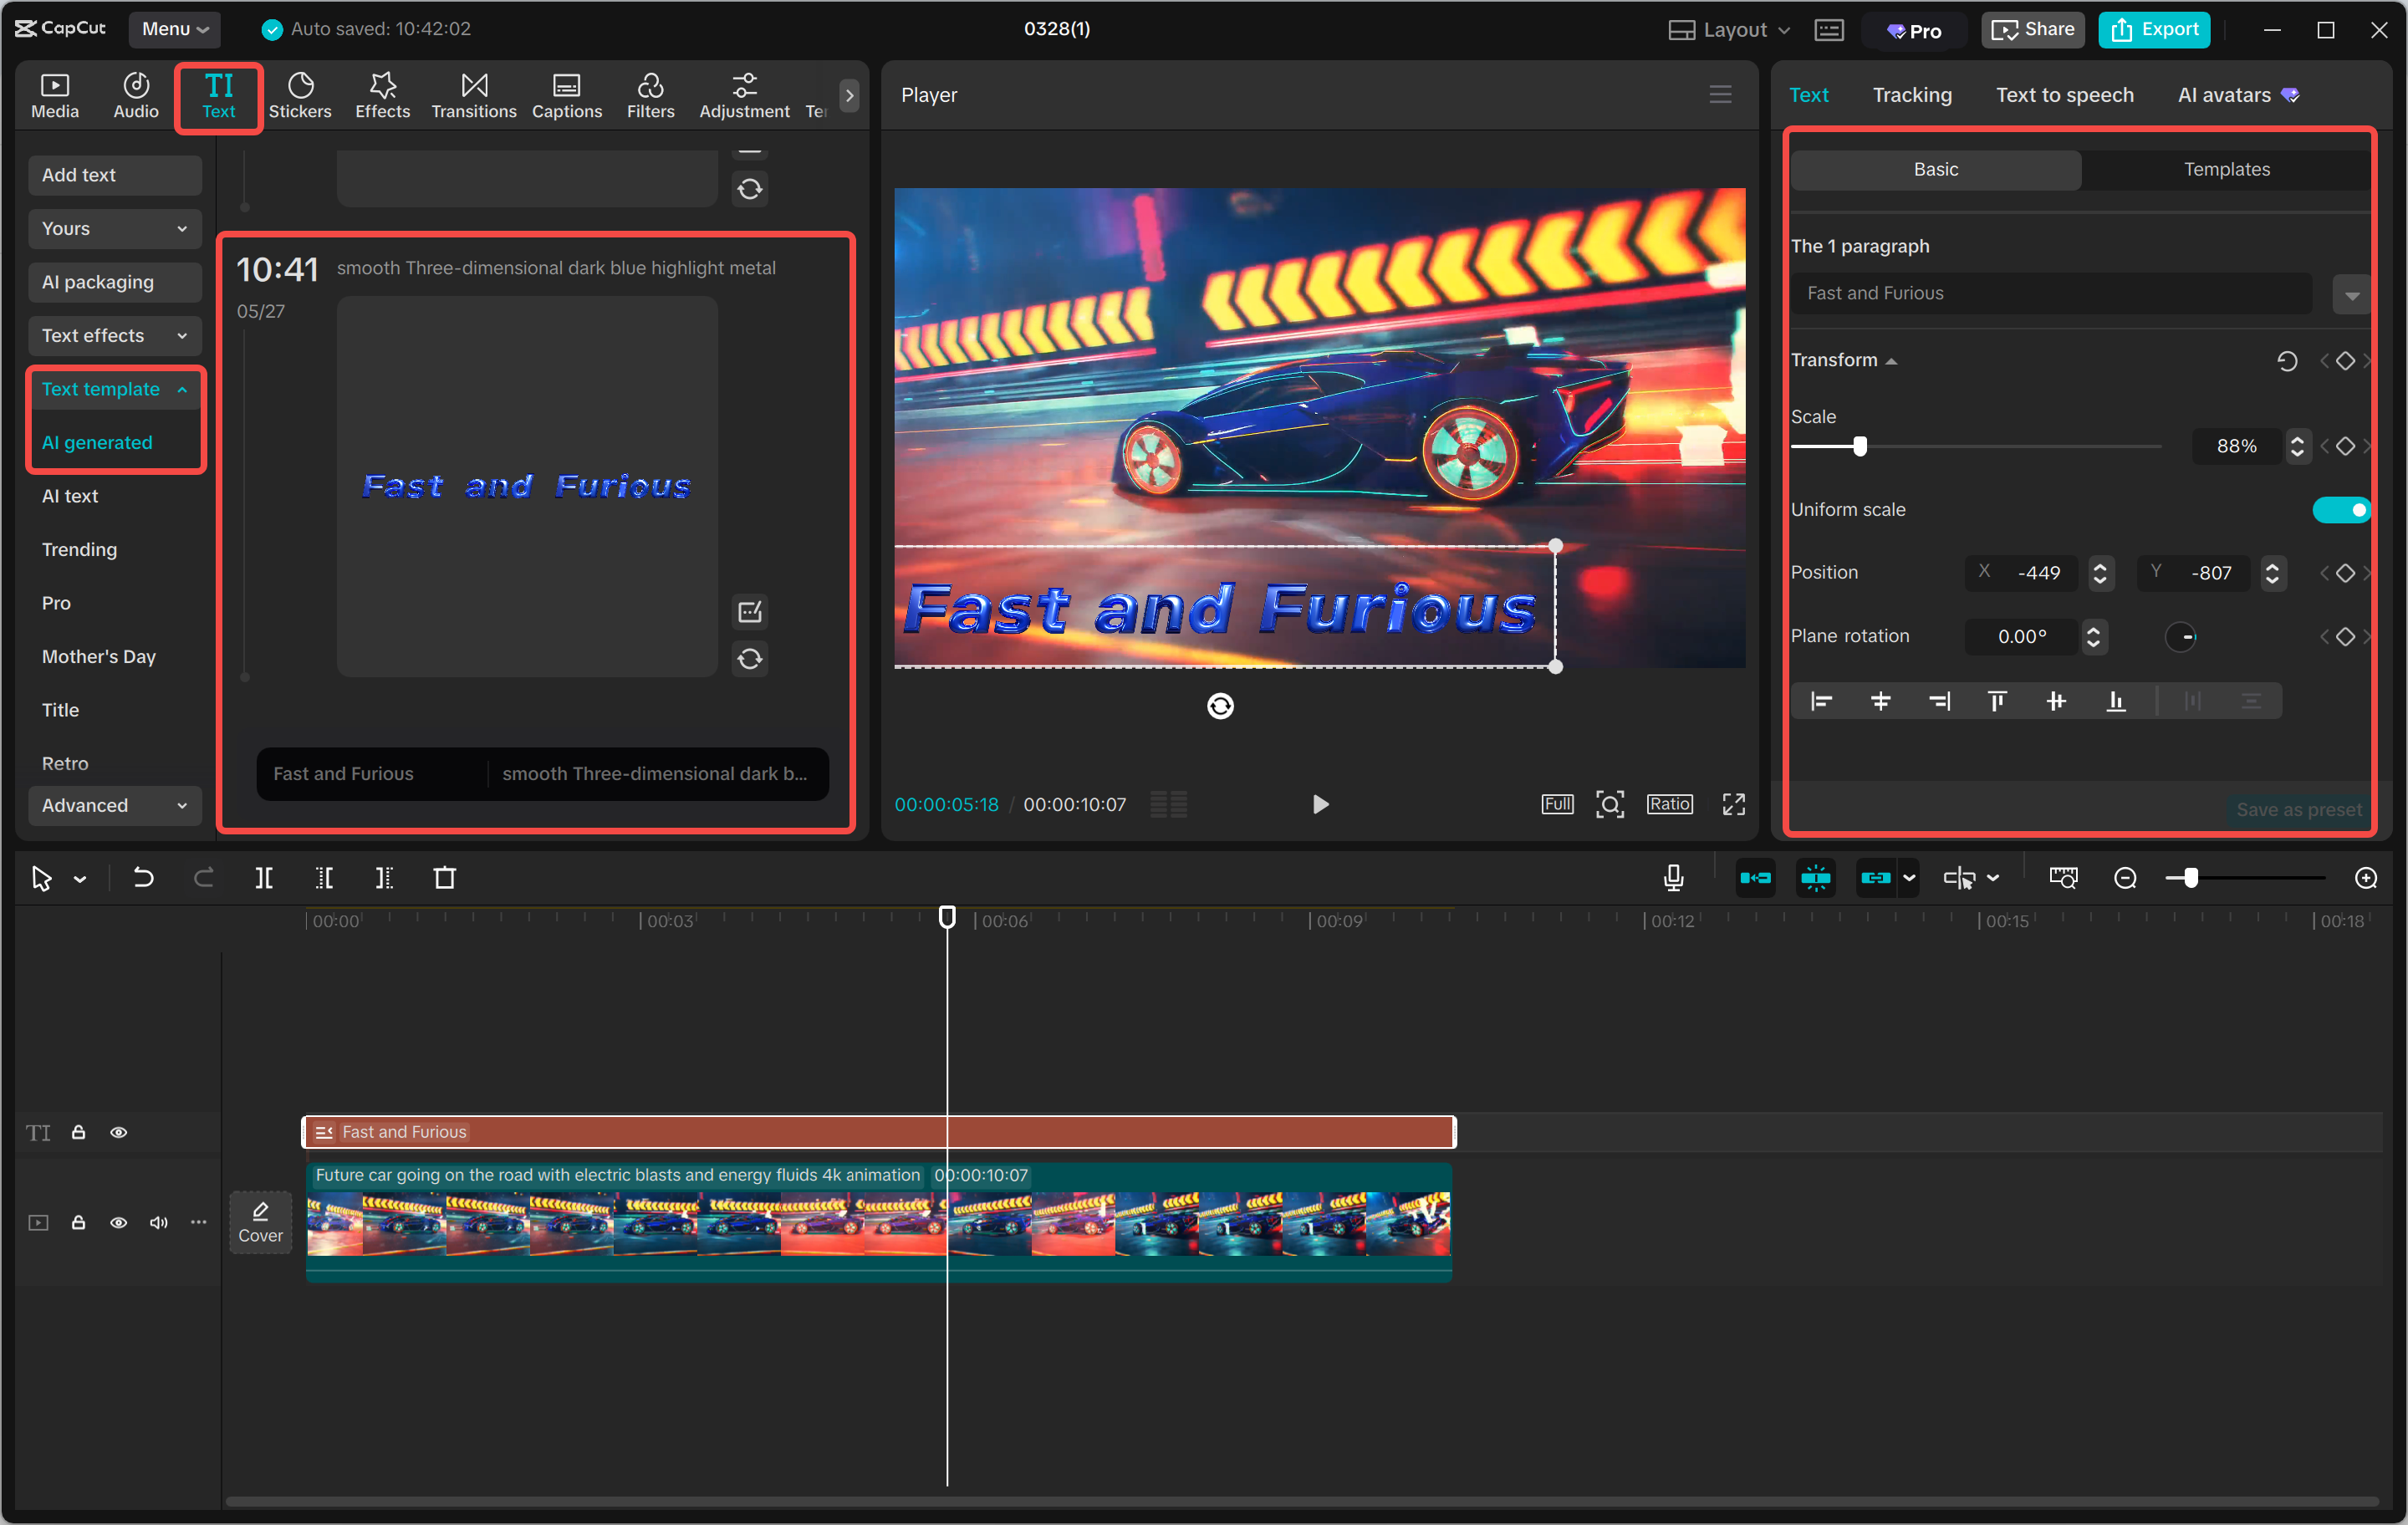Collapse the Text template section

pyautogui.click(x=115, y=389)
